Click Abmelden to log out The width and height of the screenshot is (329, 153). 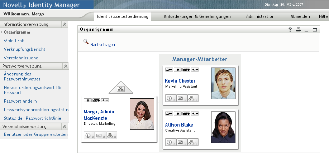[x=300, y=16]
